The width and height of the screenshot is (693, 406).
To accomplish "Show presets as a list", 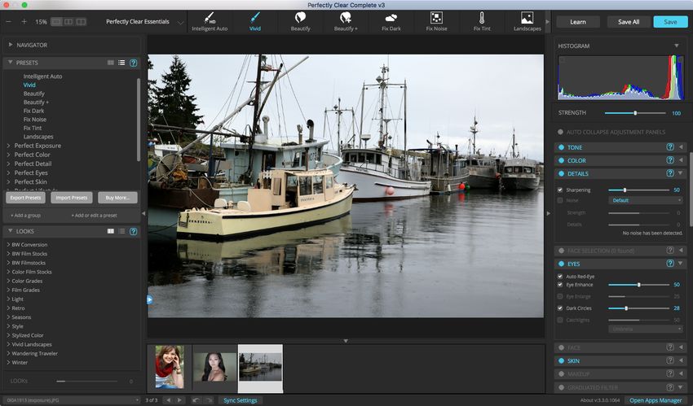I will tap(121, 63).
